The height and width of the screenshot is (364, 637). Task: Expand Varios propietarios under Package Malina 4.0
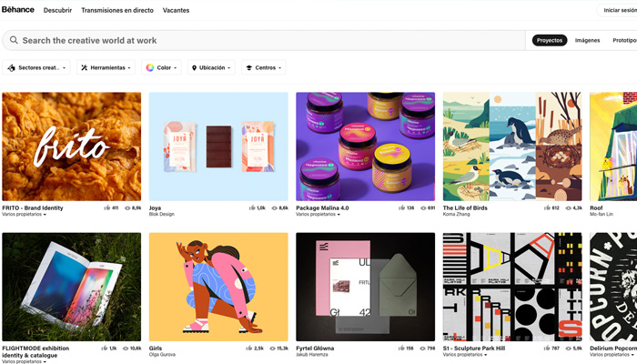tap(318, 214)
